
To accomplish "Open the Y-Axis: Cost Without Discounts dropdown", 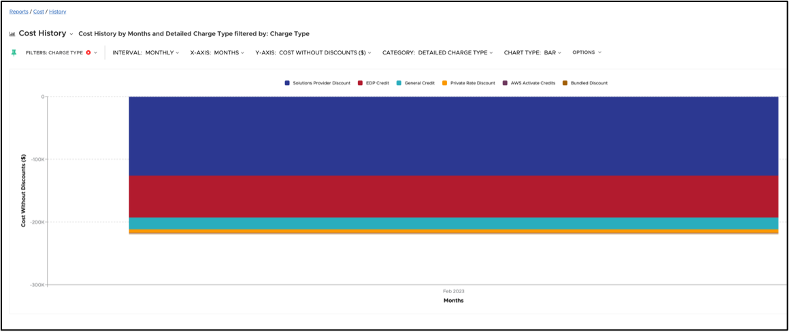I will click(x=313, y=52).
